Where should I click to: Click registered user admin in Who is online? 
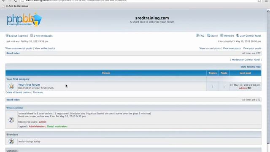[x=43, y=122]
